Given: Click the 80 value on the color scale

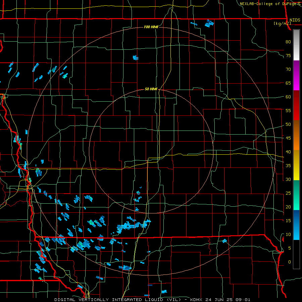Looking at the screenshot, I should (288, 42).
